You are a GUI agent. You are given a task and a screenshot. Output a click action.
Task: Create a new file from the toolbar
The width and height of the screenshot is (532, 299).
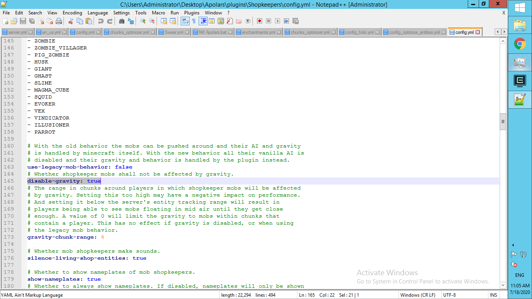point(5,21)
